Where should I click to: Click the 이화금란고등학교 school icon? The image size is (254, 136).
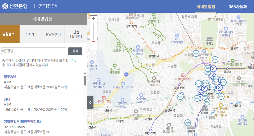[123, 84]
